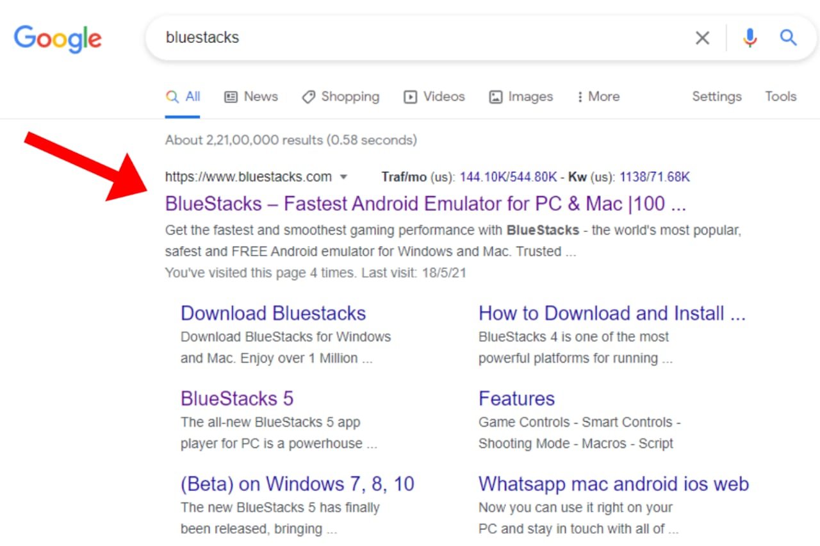The image size is (820, 546).
Task: Open the More search categories menu
Action: 598,97
